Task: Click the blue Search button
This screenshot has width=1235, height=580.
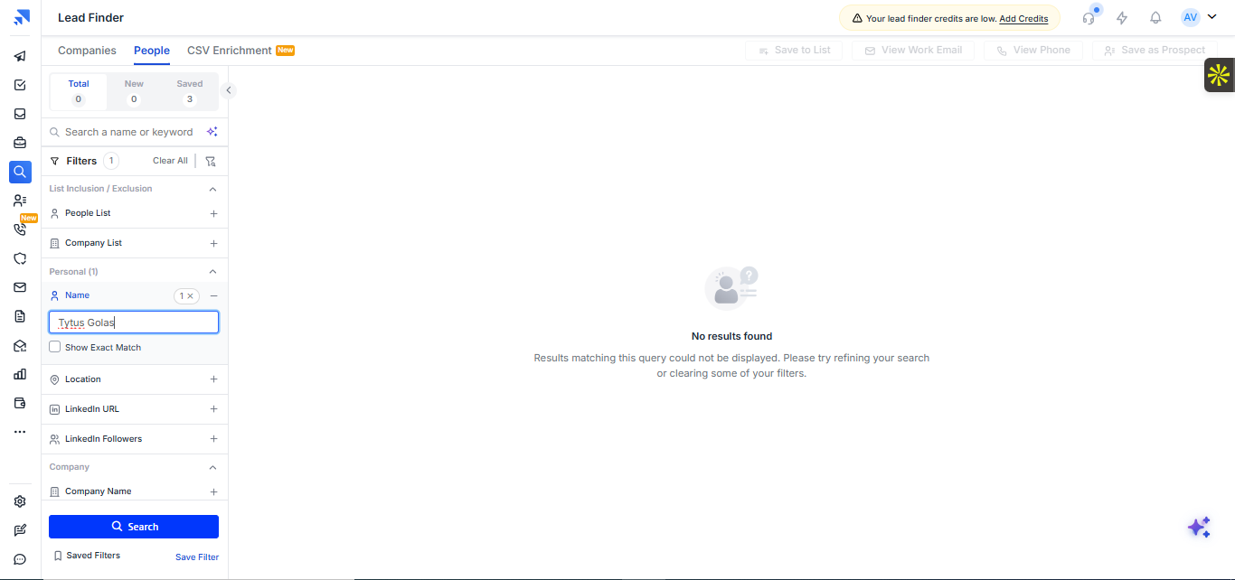Action: point(134,527)
